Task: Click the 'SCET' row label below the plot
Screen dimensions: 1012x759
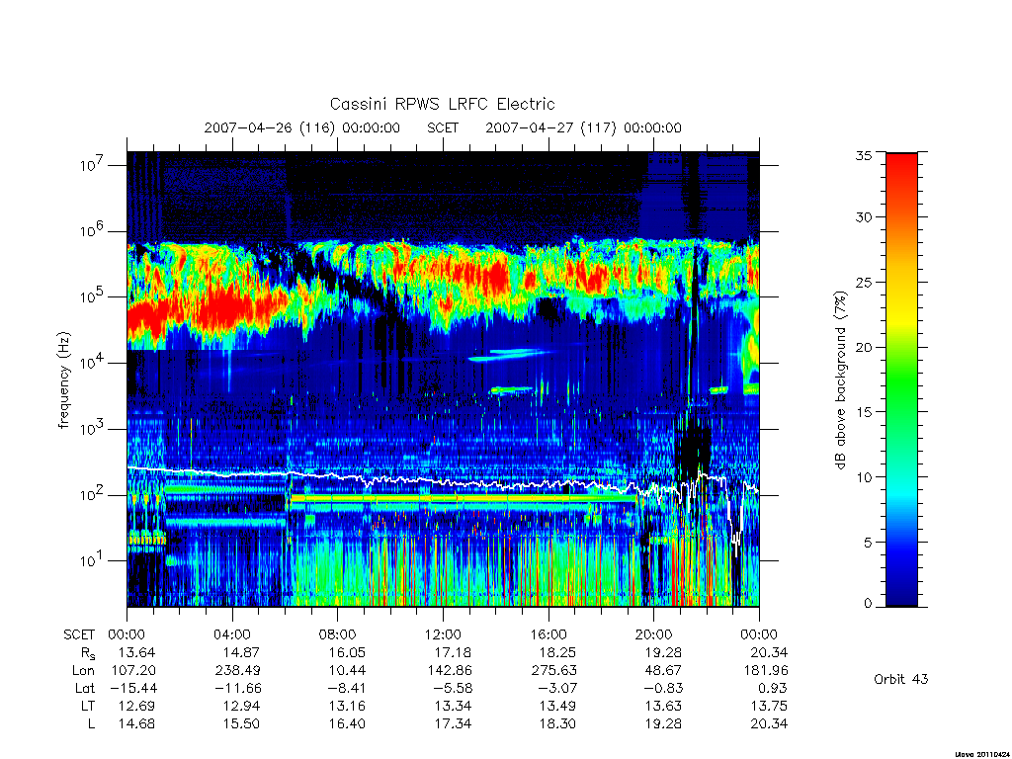Action: 79,634
